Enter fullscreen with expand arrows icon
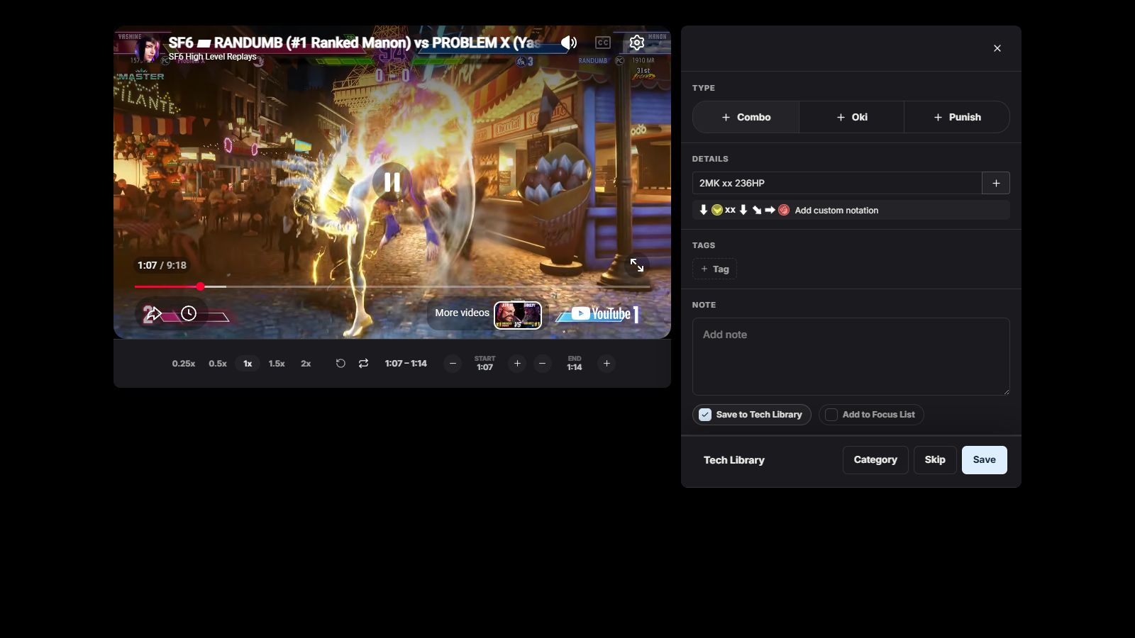The image size is (1135, 638). (x=637, y=265)
